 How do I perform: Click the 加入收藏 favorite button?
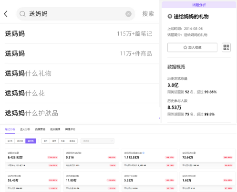192,47
